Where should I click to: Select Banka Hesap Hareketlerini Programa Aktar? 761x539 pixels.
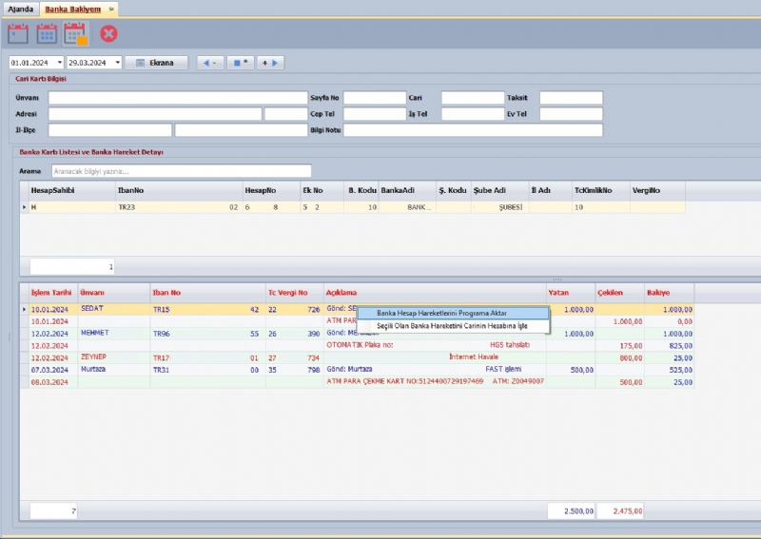[x=454, y=314]
